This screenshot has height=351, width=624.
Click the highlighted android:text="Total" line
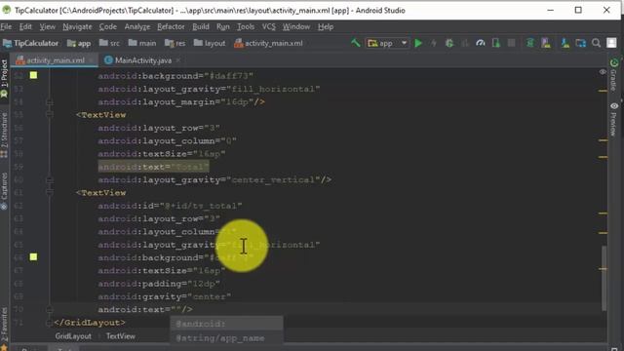coord(154,167)
